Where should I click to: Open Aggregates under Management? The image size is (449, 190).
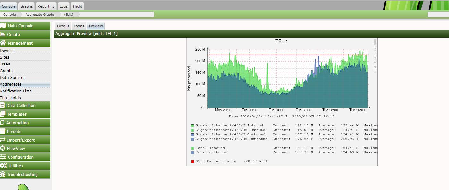click(25, 84)
